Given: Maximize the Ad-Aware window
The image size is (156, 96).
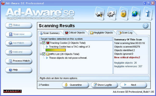Looking at the screenshot, I should pos(149,3).
